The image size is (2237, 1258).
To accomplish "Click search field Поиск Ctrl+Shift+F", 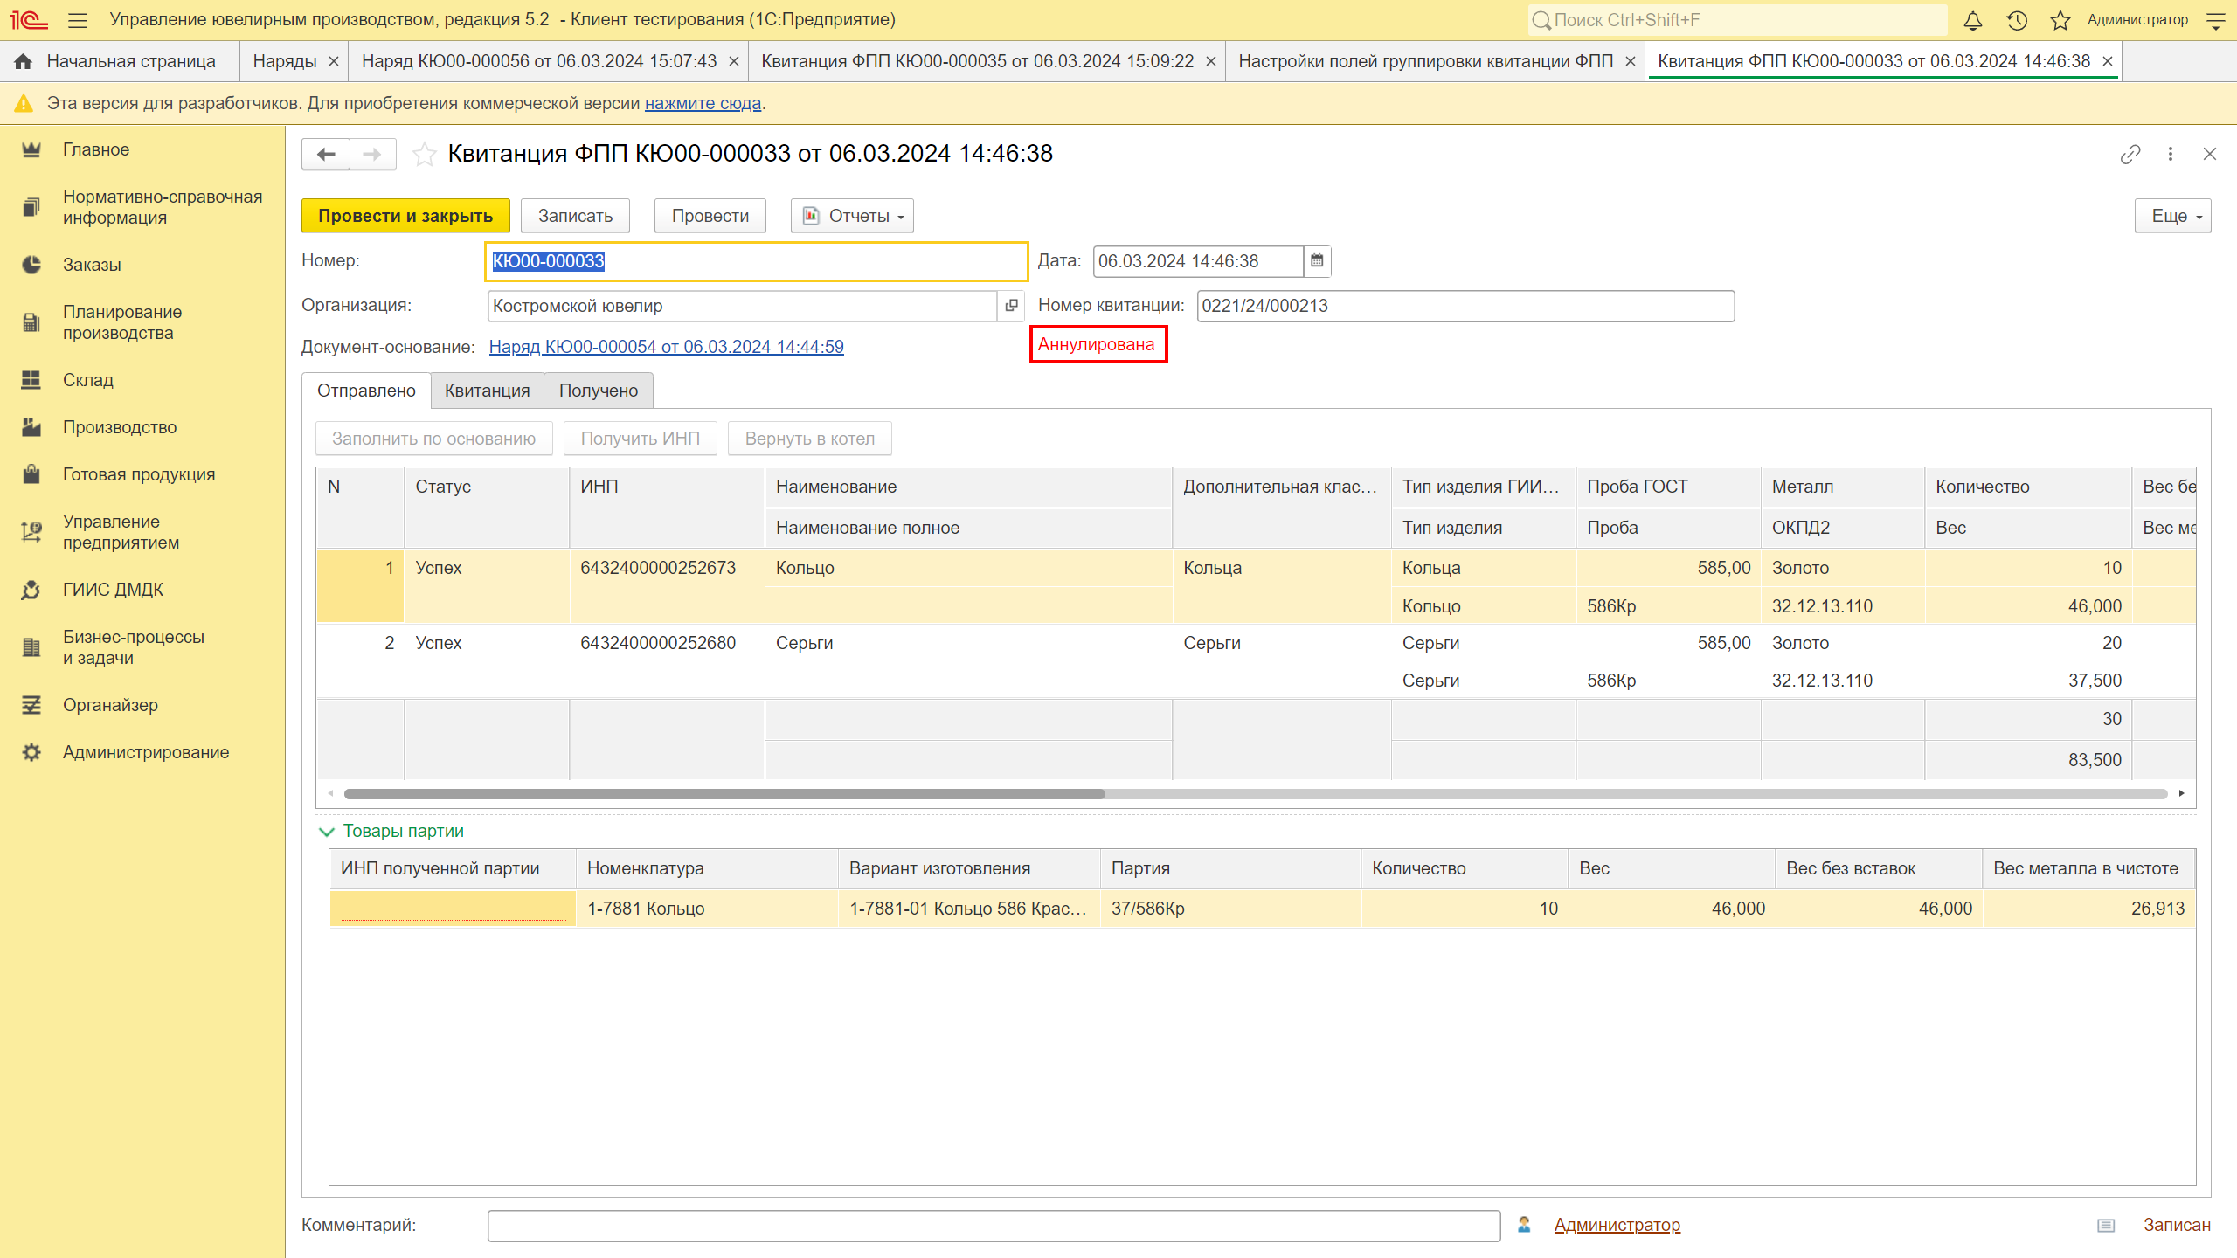I will click(1737, 20).
